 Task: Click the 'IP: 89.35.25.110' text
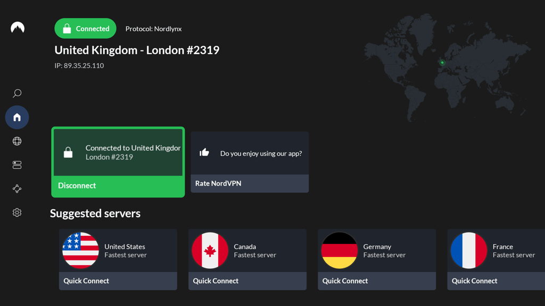pos(79,65)
